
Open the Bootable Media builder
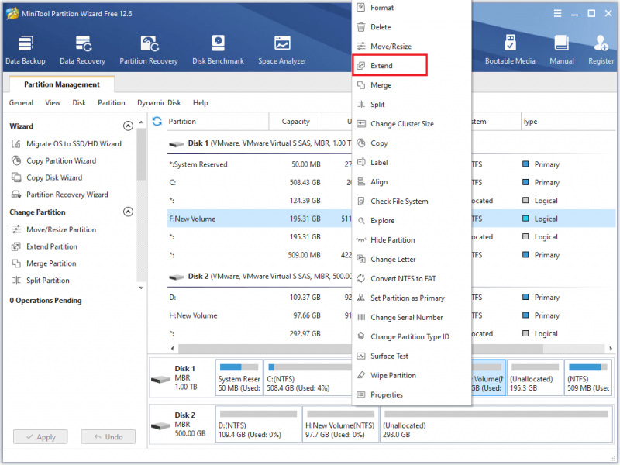tap(510, 50)
